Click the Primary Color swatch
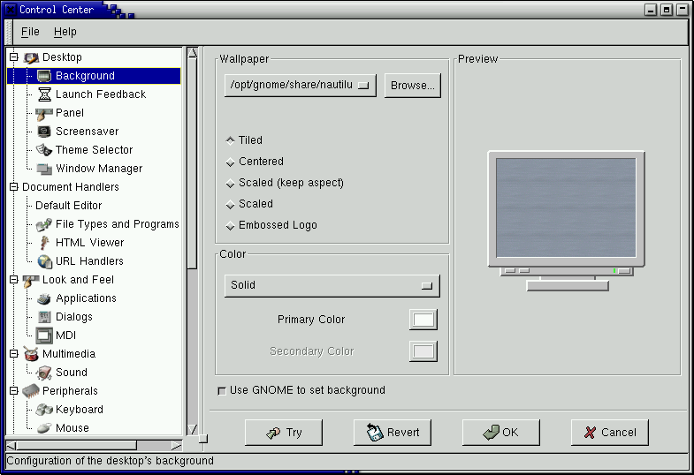Viewport: 694px width, 475px height. 423,320
